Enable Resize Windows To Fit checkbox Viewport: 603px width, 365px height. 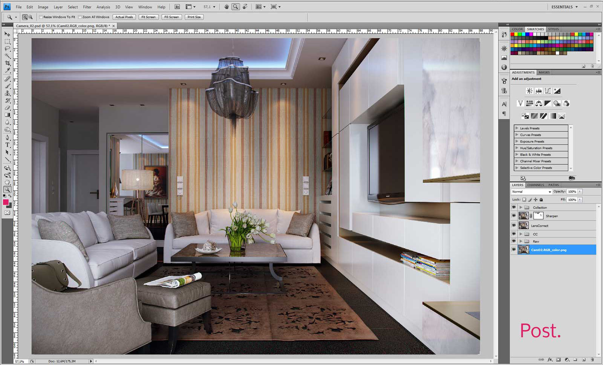click(x=41, y=17)
